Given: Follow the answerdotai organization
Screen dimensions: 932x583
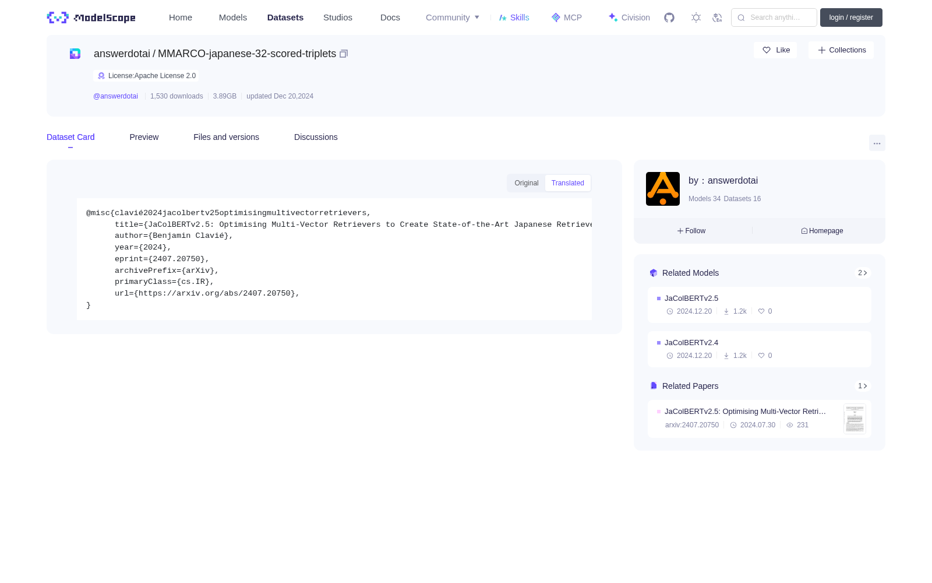Looking at the screenshot, I should tap(691, 231).
